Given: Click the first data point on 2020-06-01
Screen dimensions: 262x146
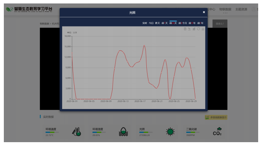Looking at the screenshot, I should point(72,53).
